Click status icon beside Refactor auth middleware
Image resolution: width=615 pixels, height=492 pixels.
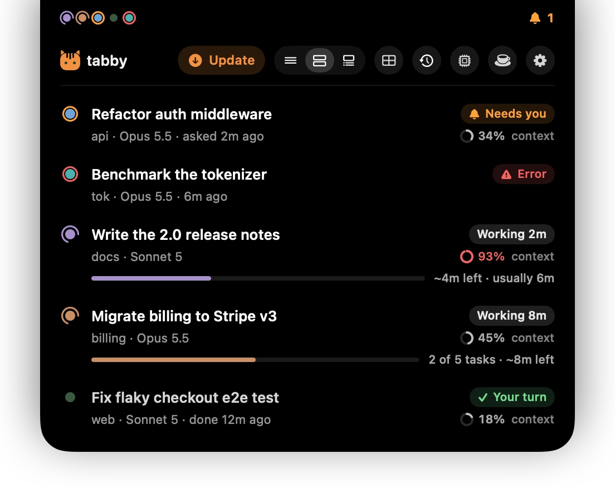(x=70, y=114)
